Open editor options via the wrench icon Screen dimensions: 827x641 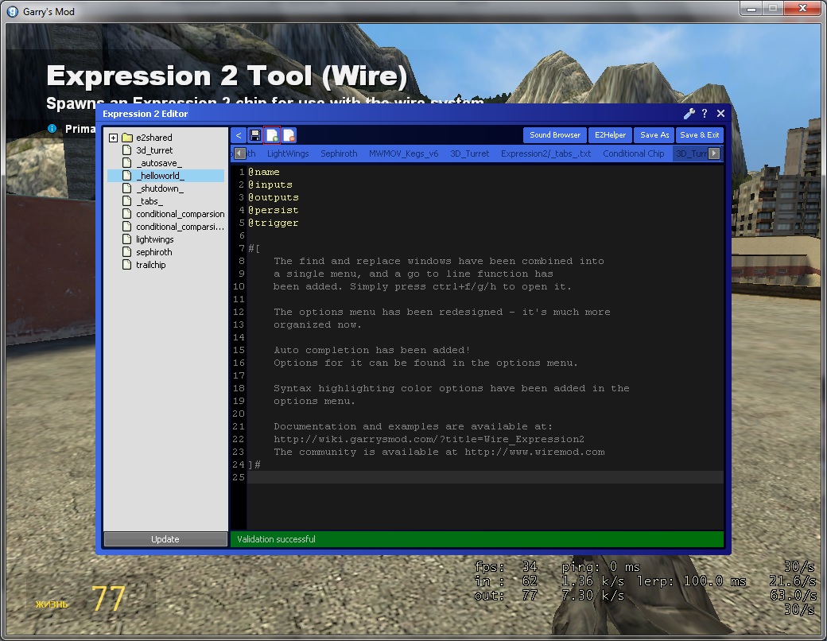(689, 114)
